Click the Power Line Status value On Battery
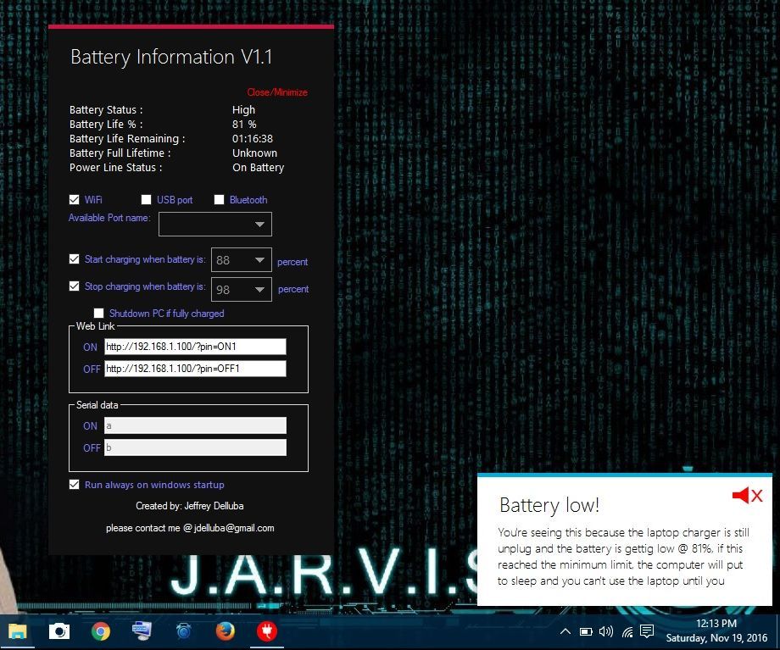 (259, 168)
